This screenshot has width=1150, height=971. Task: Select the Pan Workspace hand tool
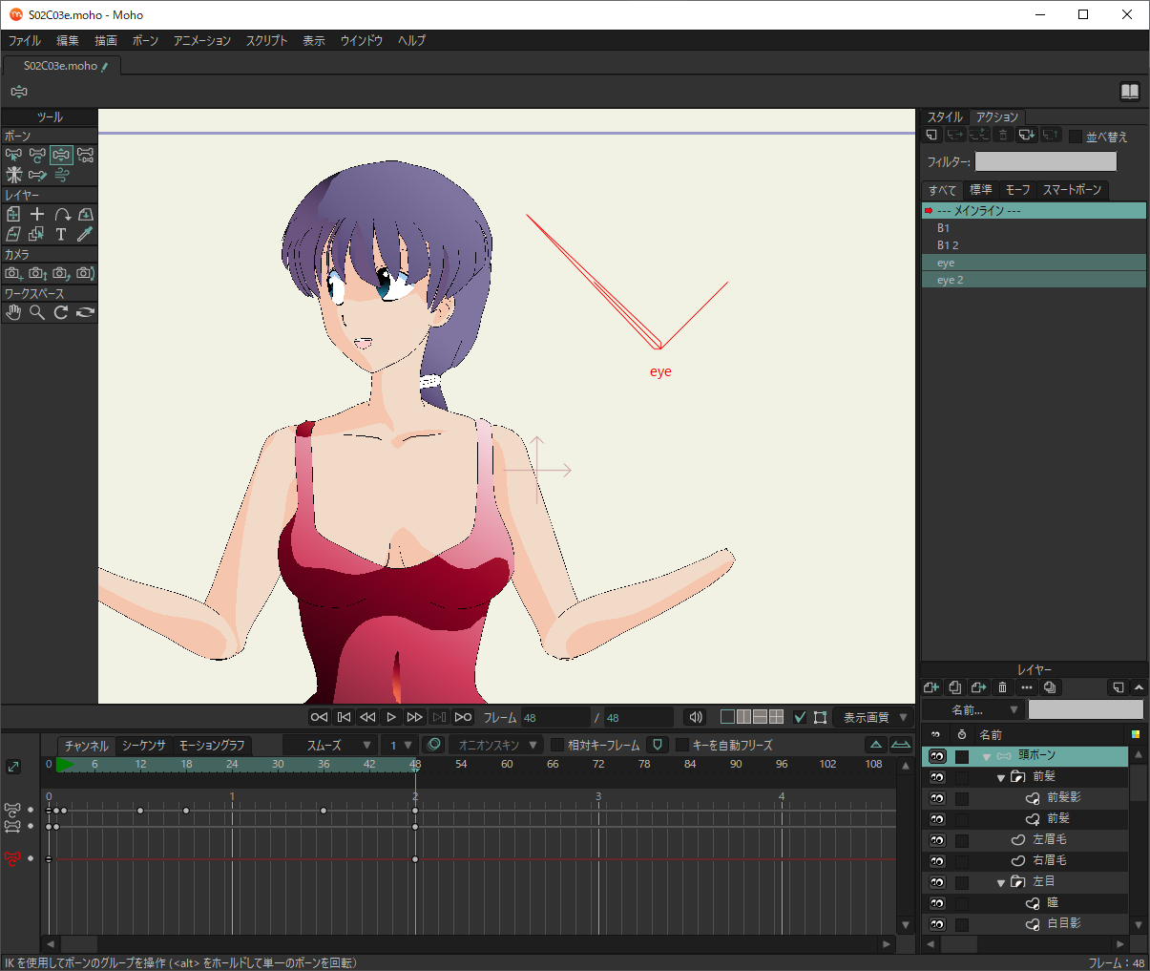(13, 312)
